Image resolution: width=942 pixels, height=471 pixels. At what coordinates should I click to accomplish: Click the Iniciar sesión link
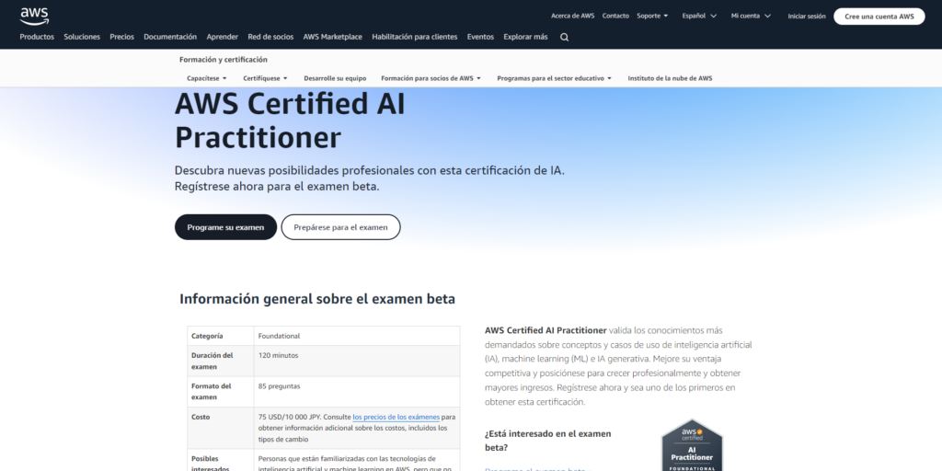click(x=807, y=17)
